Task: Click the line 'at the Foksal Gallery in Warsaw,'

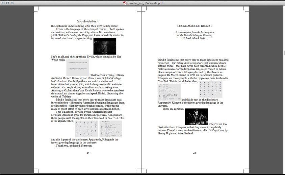Action: point(195,35)
